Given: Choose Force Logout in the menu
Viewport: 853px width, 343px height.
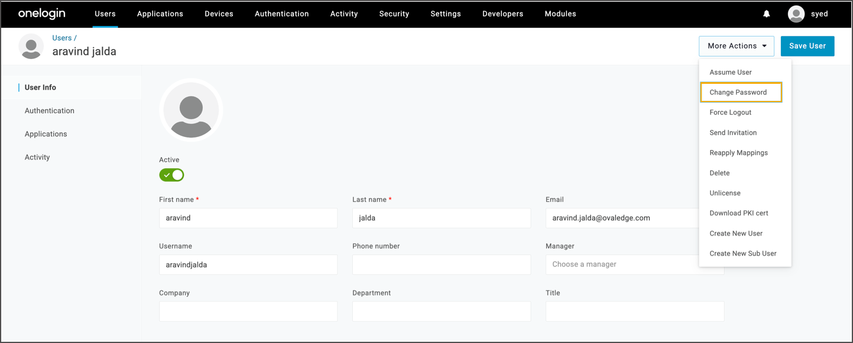Looking at the screenshot, I should coord(731,113).
